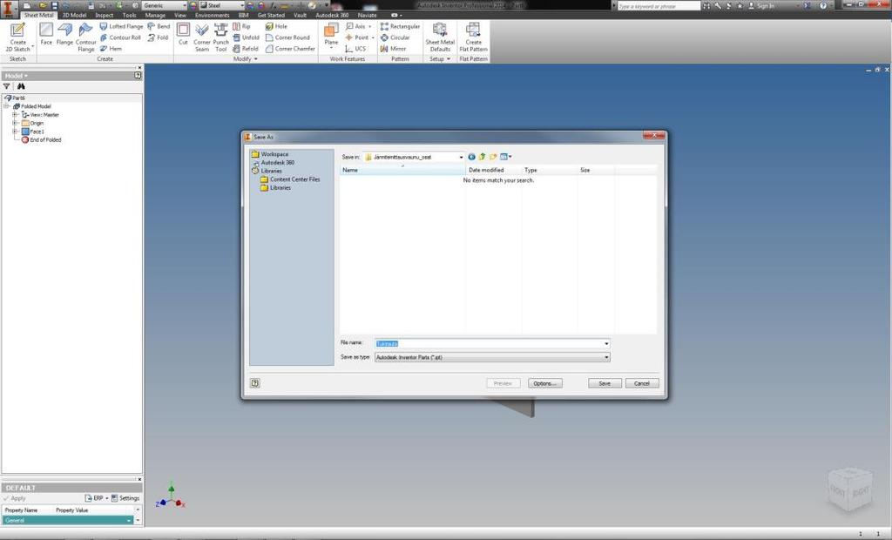Select the Rip tool

(x=242, y=26)
